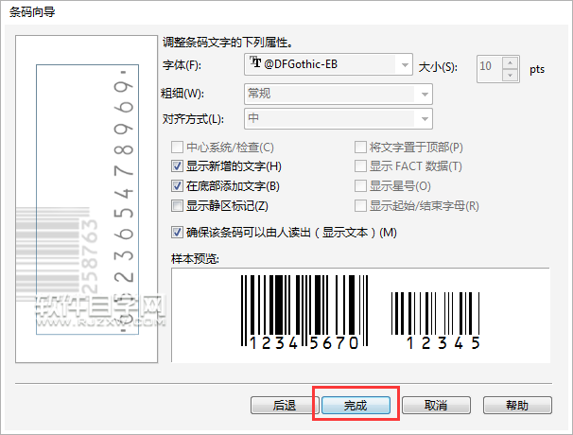Click the barcode sample preview labeled 12345670

[x=304, y=312]
